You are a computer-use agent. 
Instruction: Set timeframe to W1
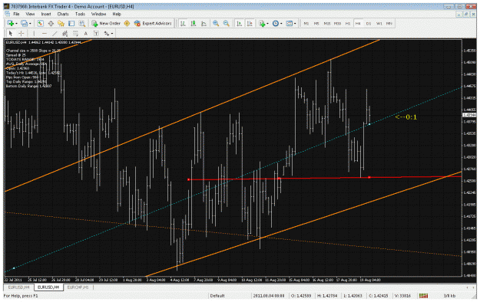[x=379, y=24]
